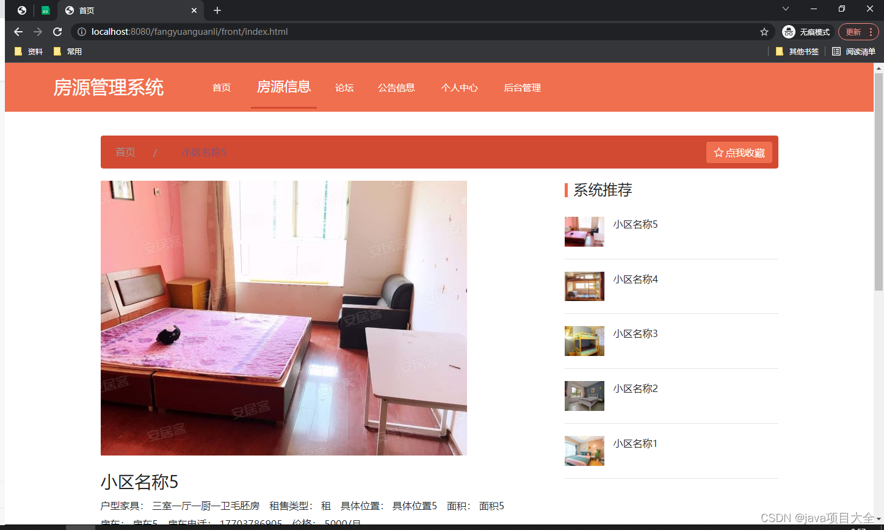This screenshot has height=530, width=884.
Task: Click the 具体位置5 value text
Action: tap(415, 506)
